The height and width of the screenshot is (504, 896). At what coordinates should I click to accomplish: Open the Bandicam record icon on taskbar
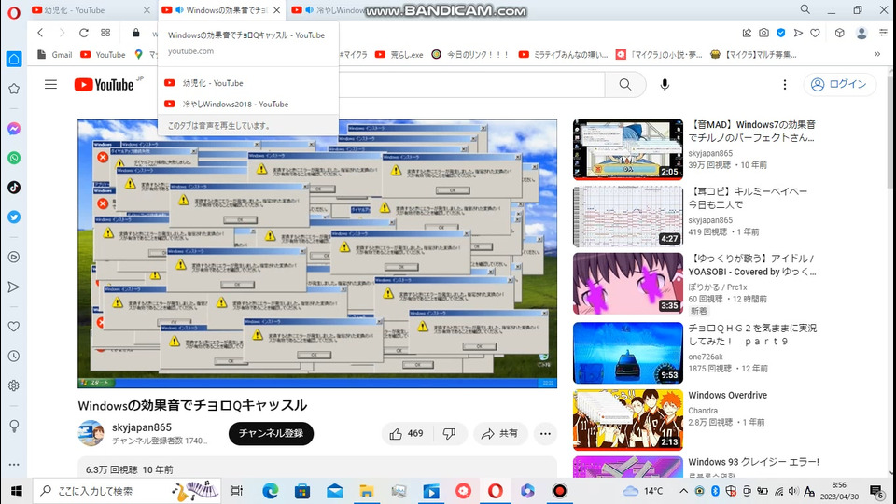pos(559,491)
